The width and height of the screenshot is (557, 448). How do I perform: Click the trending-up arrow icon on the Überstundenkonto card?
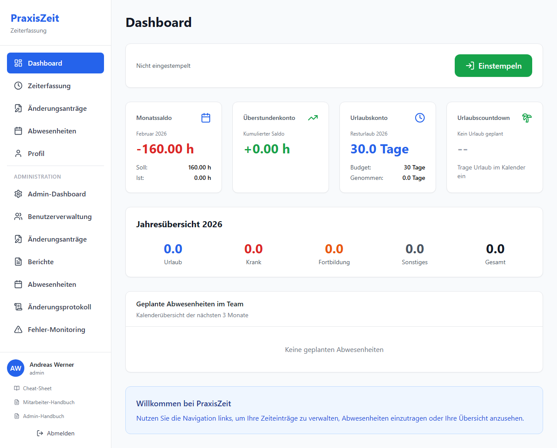point(313,118)
